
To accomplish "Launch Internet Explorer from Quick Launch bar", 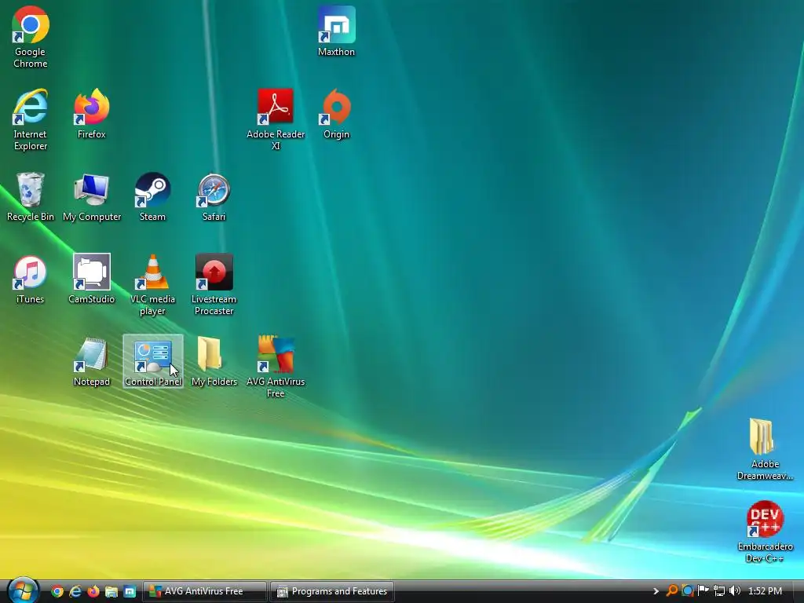I will pos(75,591).
